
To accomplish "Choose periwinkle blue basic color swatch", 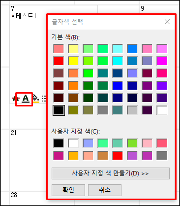I will click(132, 73).
